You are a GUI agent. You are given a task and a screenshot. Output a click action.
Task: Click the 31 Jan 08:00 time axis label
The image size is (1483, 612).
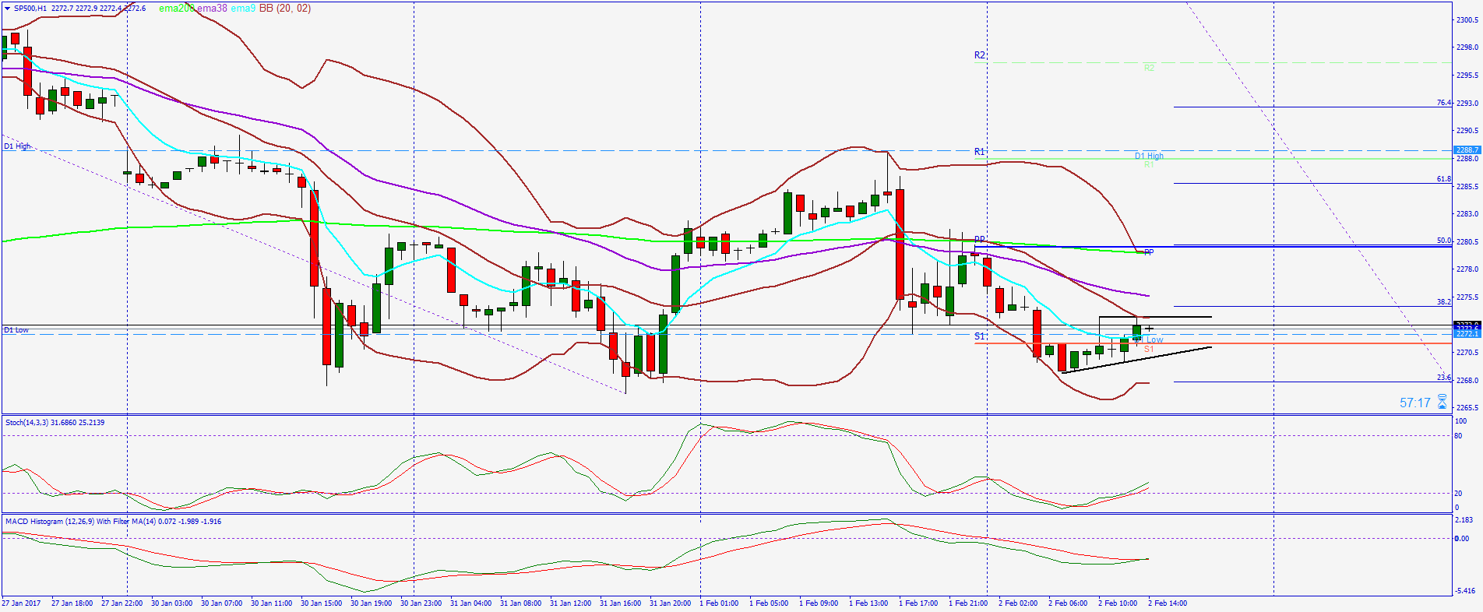coord(520,603)
